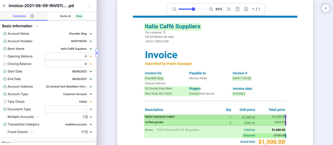333x145 pixels.
Task: Click highlighted Italia Caffè Suppliers heading in invoice
Action: (172, 27)
